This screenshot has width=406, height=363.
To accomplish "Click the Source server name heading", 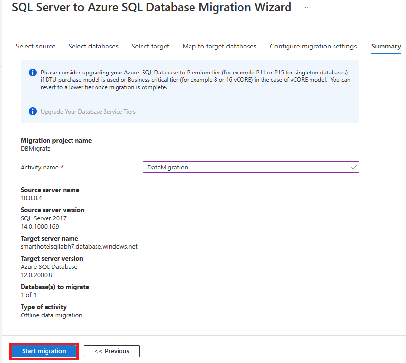I will 50,190.
